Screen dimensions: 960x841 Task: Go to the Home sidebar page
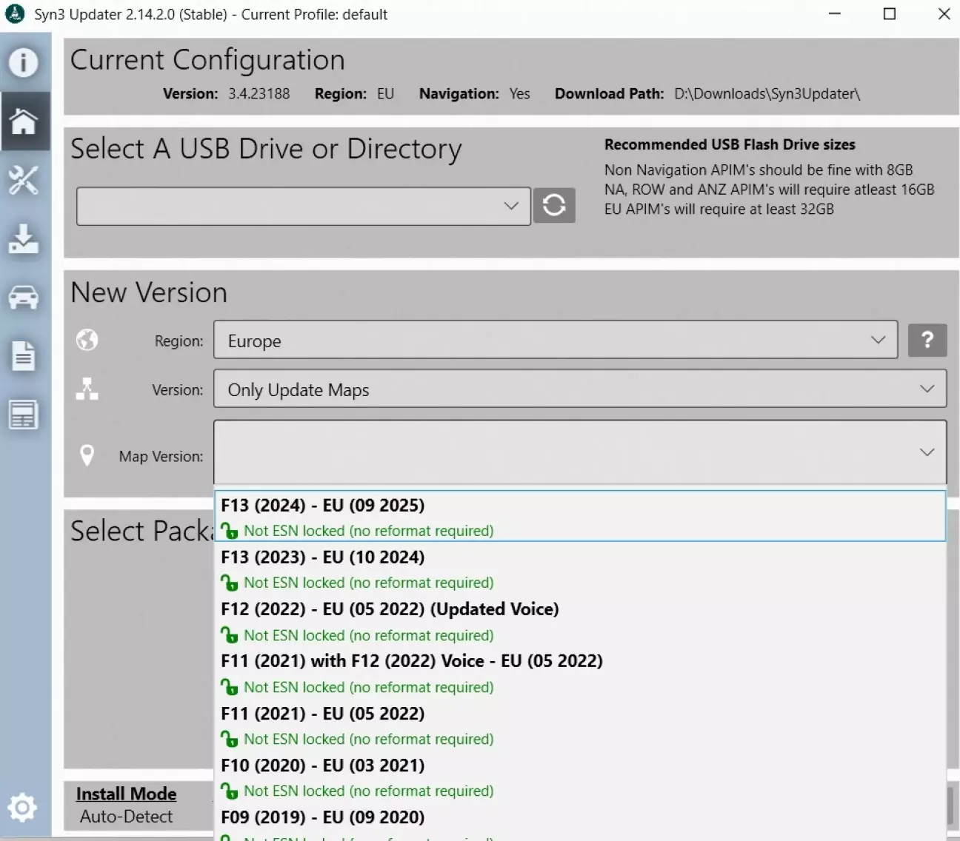24,121
